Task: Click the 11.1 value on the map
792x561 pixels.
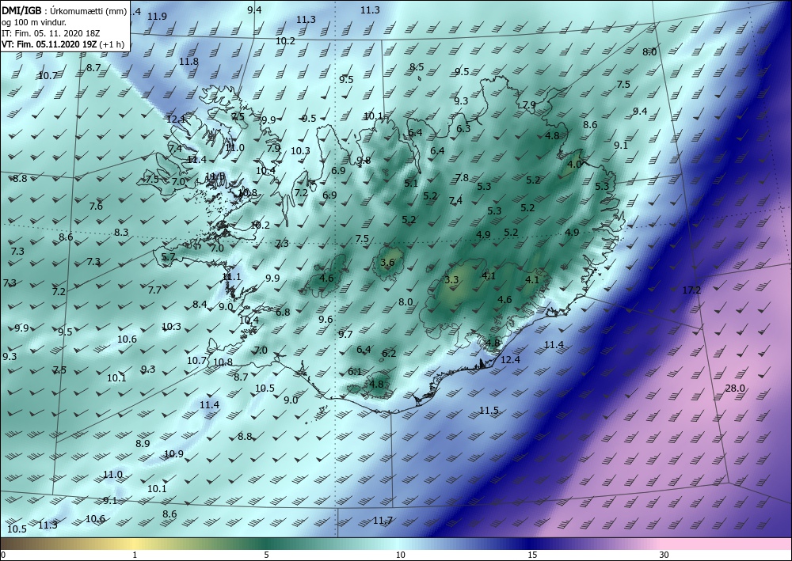Action: pos(232,277)
